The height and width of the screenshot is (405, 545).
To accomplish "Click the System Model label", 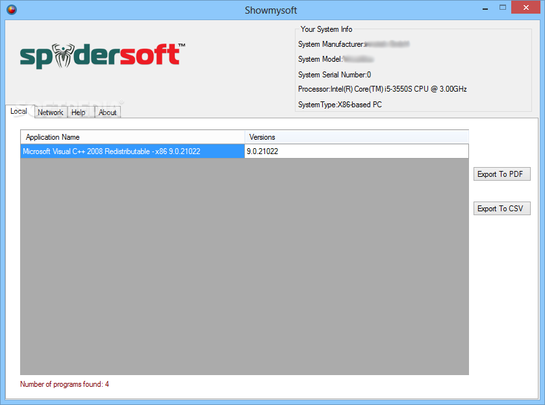I will (320, 59).
